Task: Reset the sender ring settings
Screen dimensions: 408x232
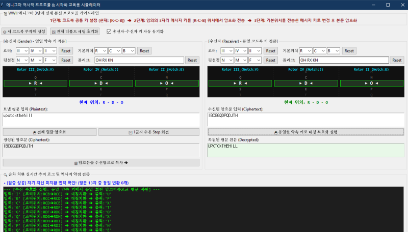Action: click(x=66, y=60)
